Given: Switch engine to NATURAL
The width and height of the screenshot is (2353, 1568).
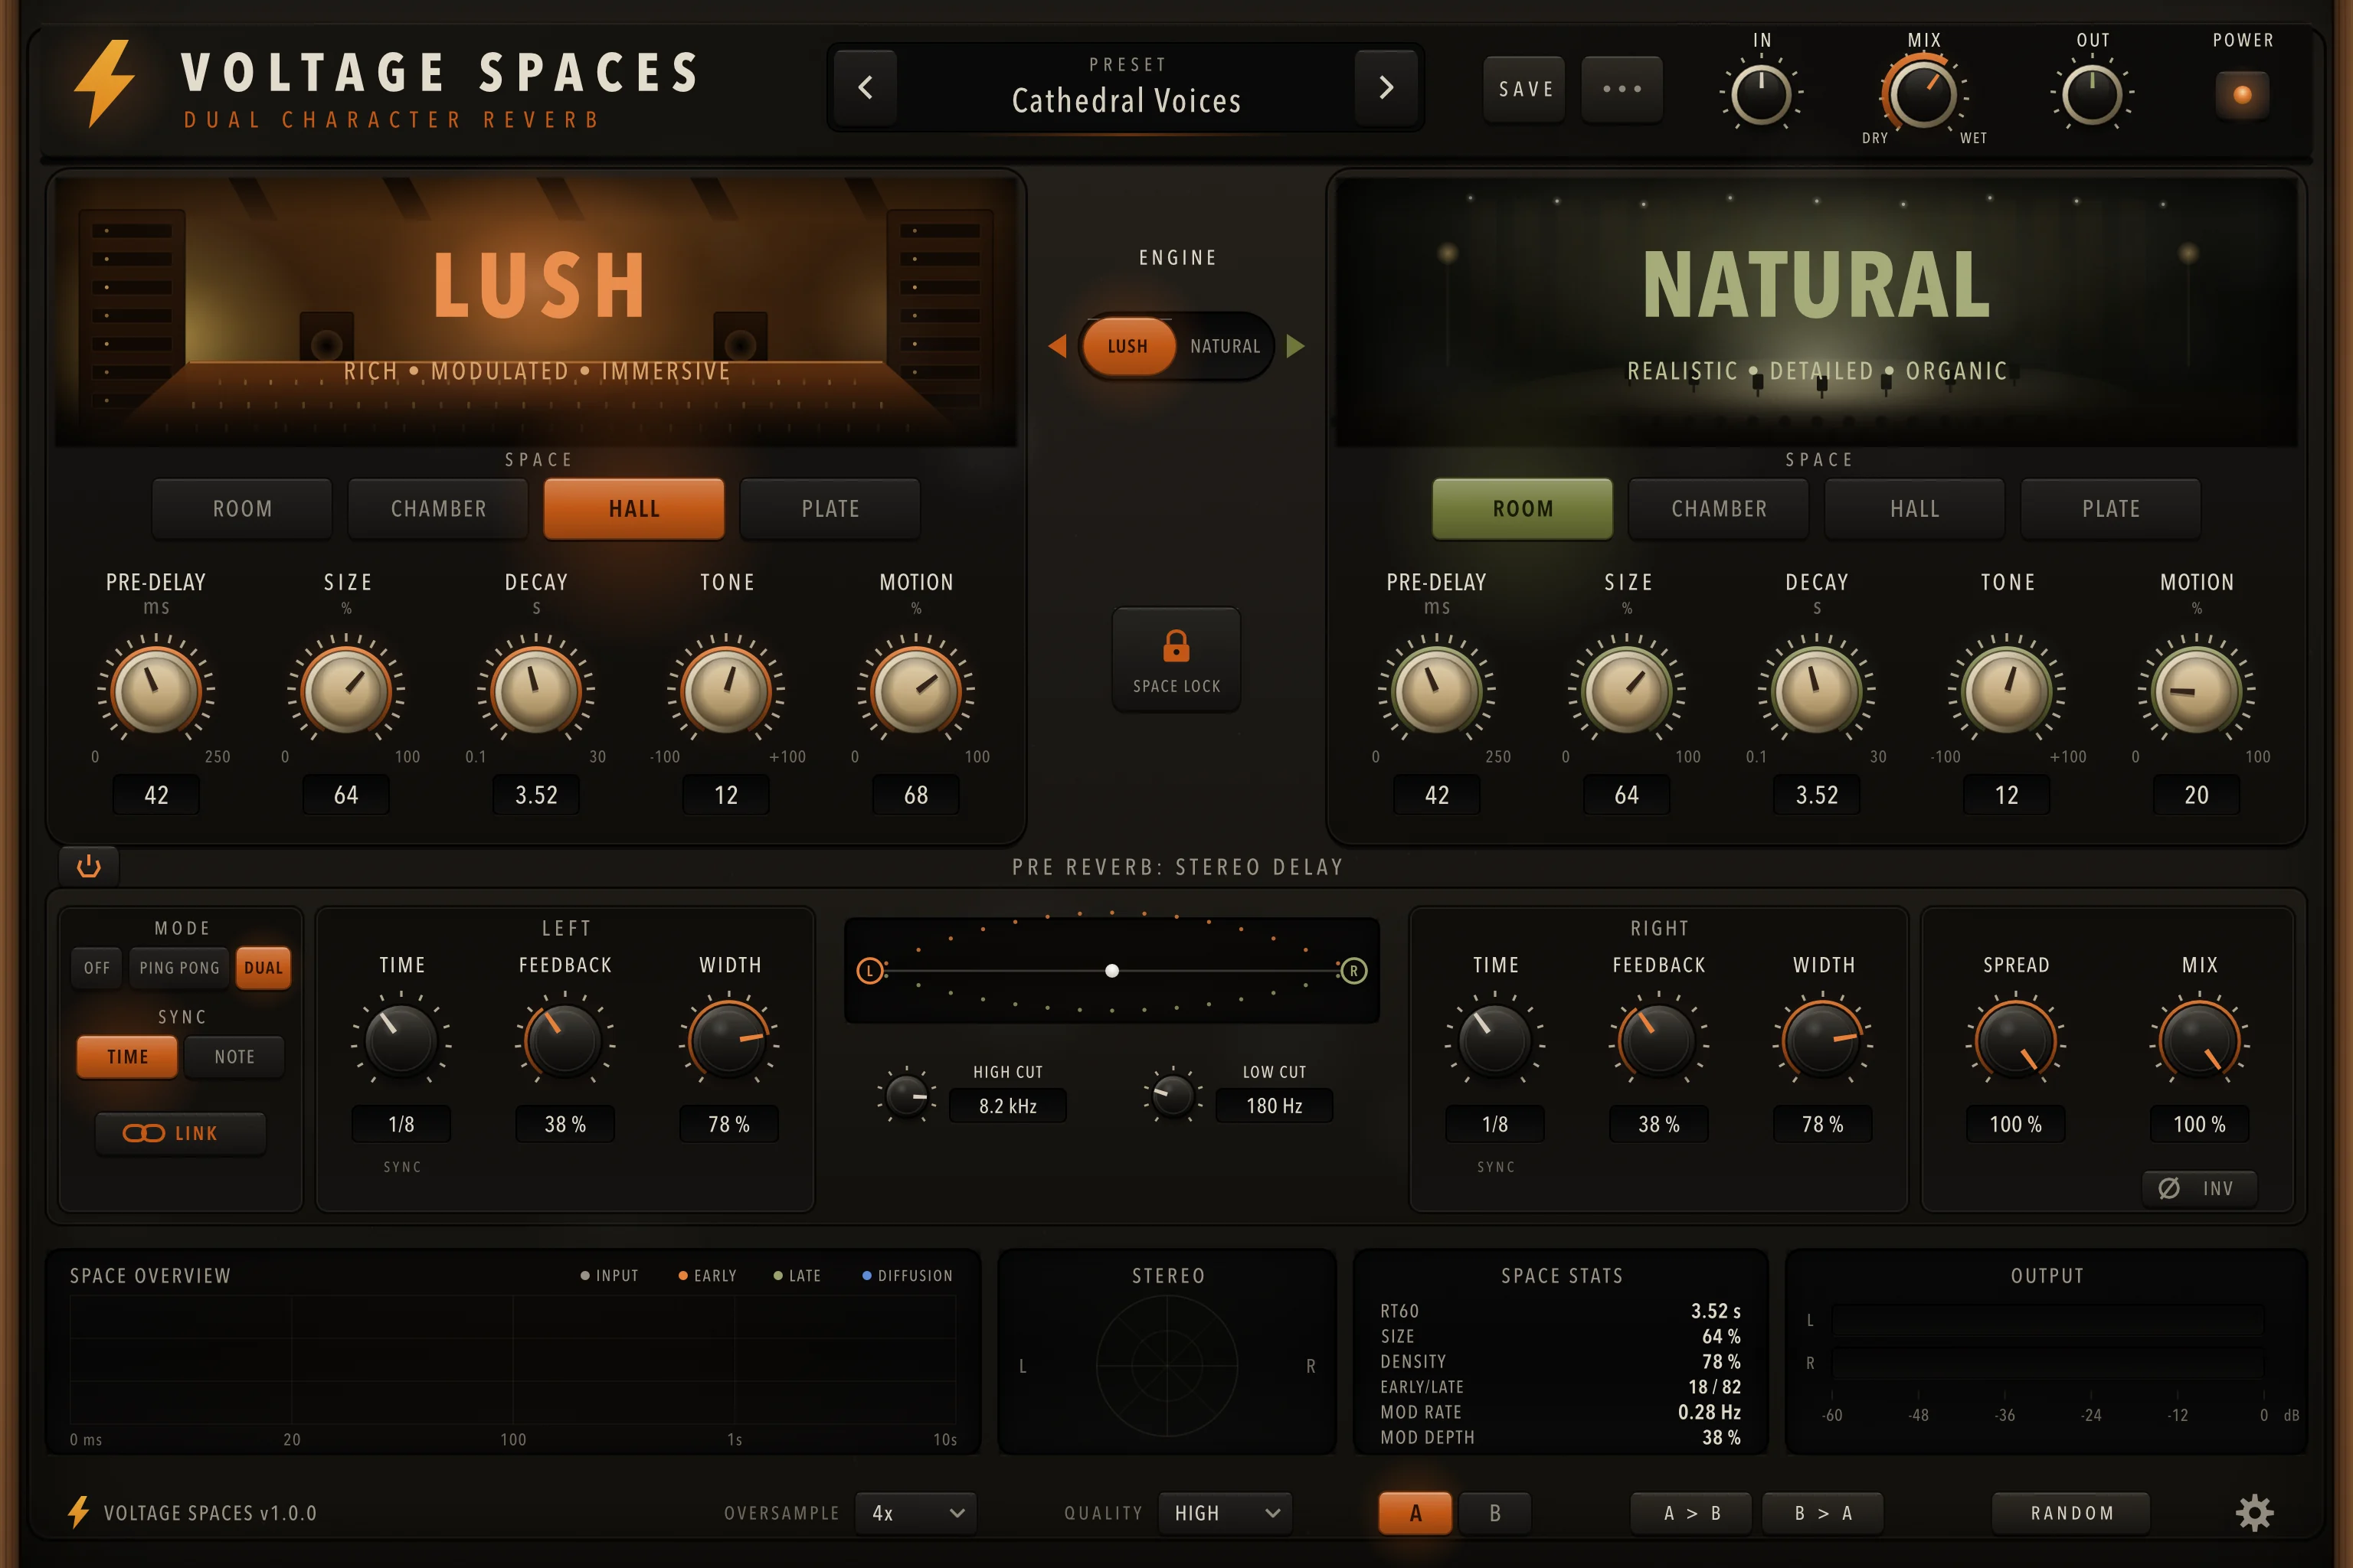Looking at the screenshot, I should [x=1225, y=346].
